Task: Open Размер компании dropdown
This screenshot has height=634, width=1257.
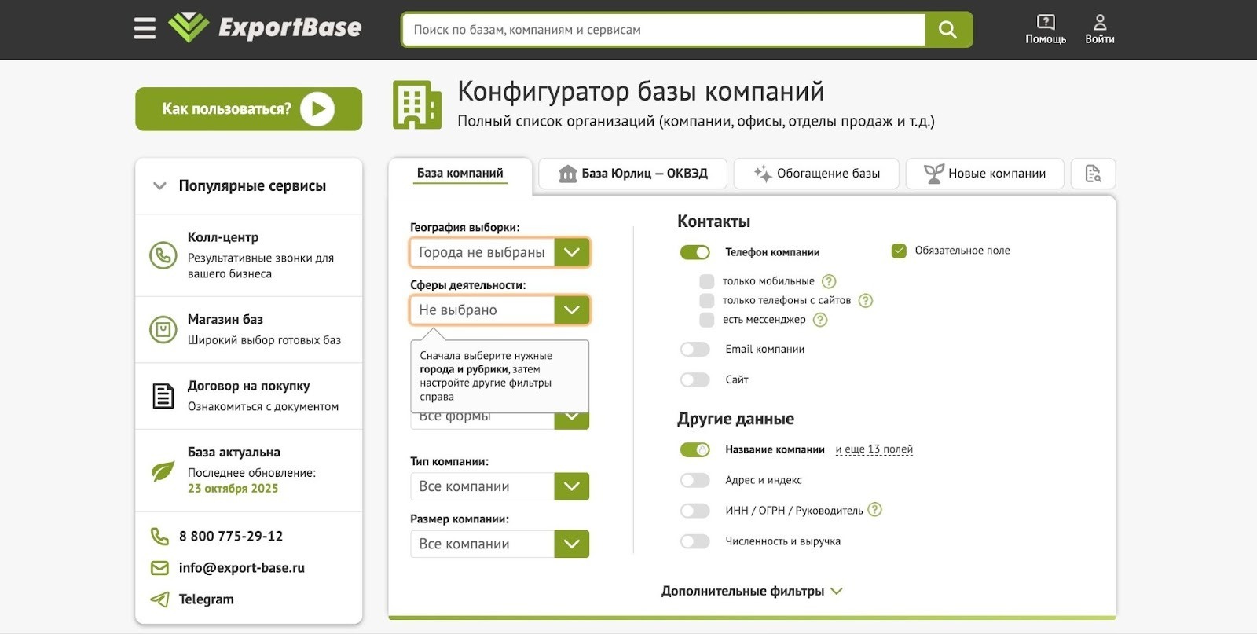Action: [x=500, y=544]
